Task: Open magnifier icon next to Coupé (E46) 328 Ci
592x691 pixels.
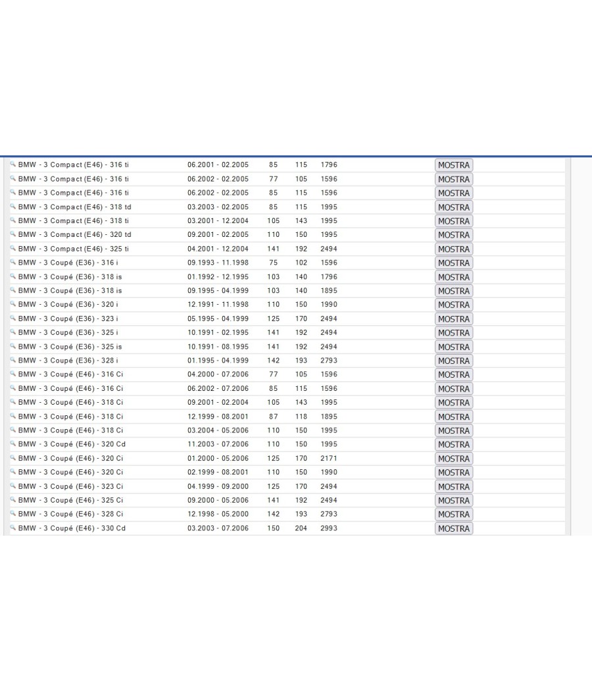Action: point(12,513)
